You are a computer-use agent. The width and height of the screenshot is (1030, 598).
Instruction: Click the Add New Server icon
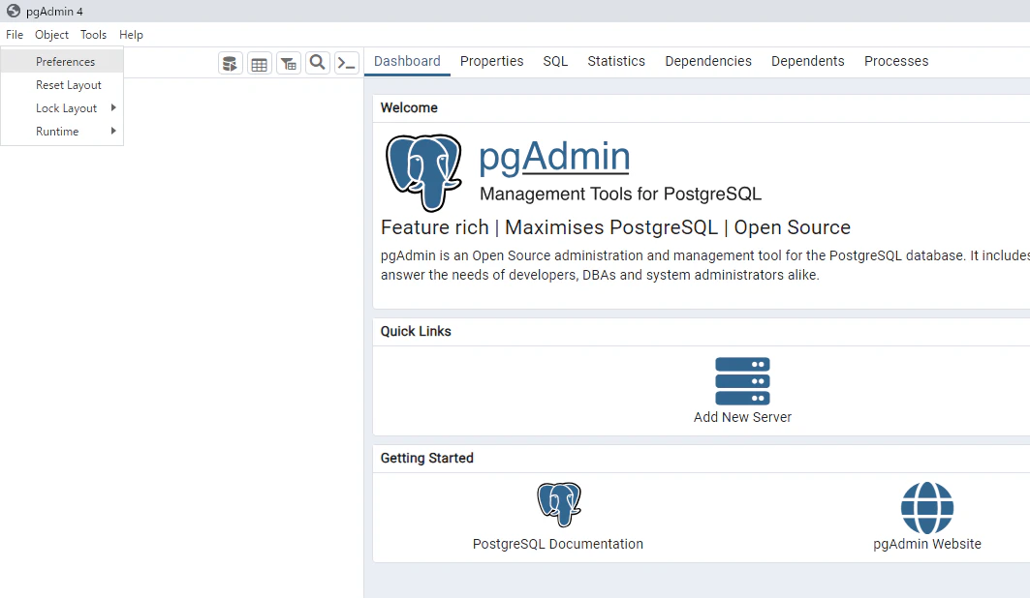click(x=742, y=381)
